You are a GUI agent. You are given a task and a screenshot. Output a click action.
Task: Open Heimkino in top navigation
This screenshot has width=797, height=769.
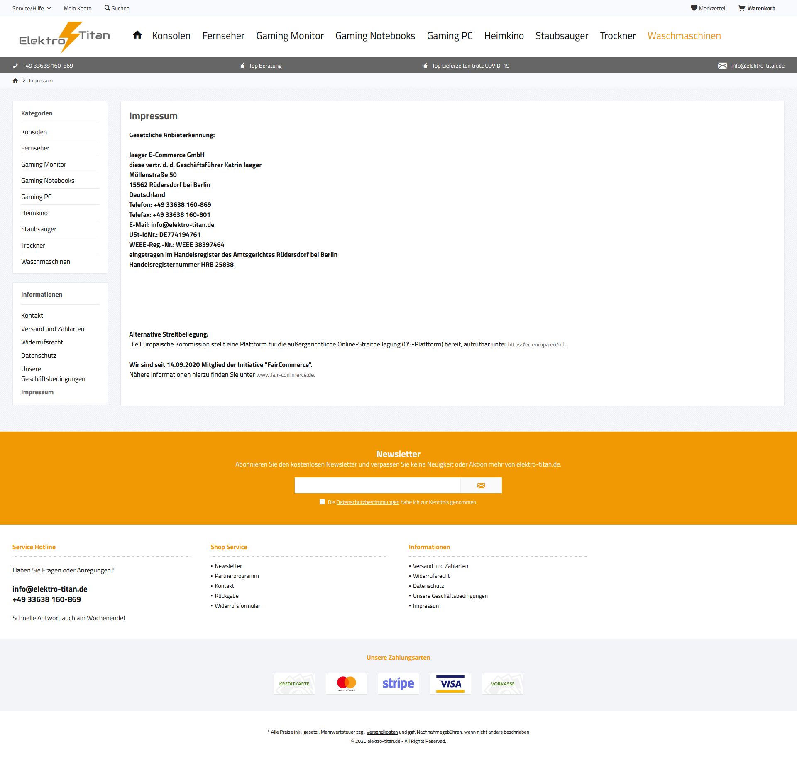coord(504,36)
